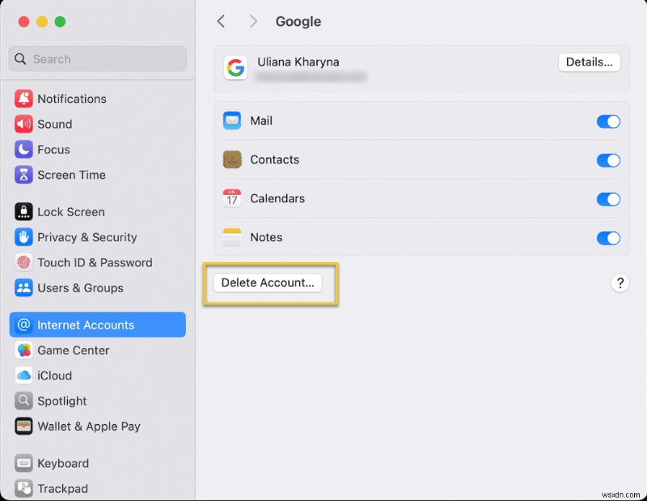The width and height of the screenshot is (647, 501).
Task: Open help with the question mark button
Action: pyautogui.click(x=620, y=283)
